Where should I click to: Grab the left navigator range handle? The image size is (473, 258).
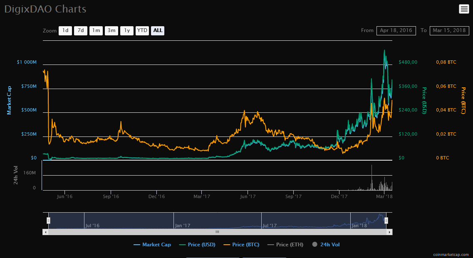tap(48, 221)
